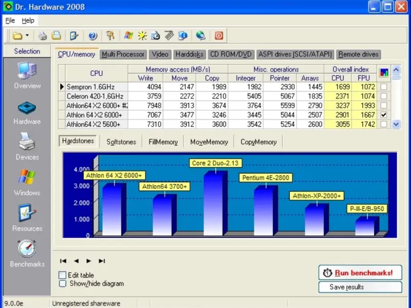
Task: Click the table scrollbar down arrow
Action: coord(396,124)
